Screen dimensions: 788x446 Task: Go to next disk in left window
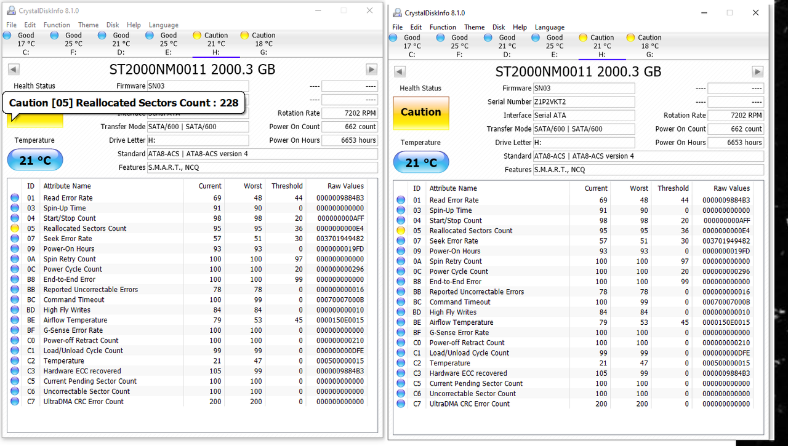click(371, 70)
